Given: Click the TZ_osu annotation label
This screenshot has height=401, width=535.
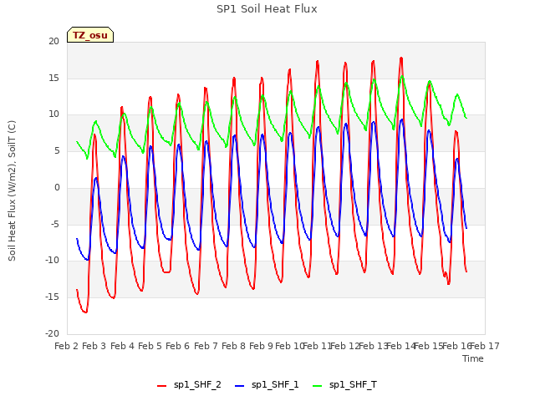Looking at the screenshot, I should (x=90, y=35).
